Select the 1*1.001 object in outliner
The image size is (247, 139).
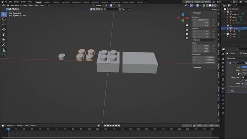[235, 28]
